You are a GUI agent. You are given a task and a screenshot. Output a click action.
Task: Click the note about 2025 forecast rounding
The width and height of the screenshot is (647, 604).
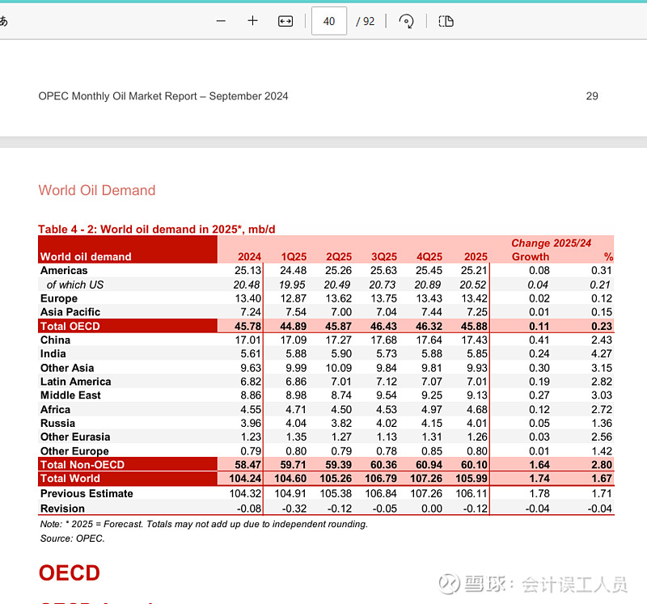coord(204,524)
